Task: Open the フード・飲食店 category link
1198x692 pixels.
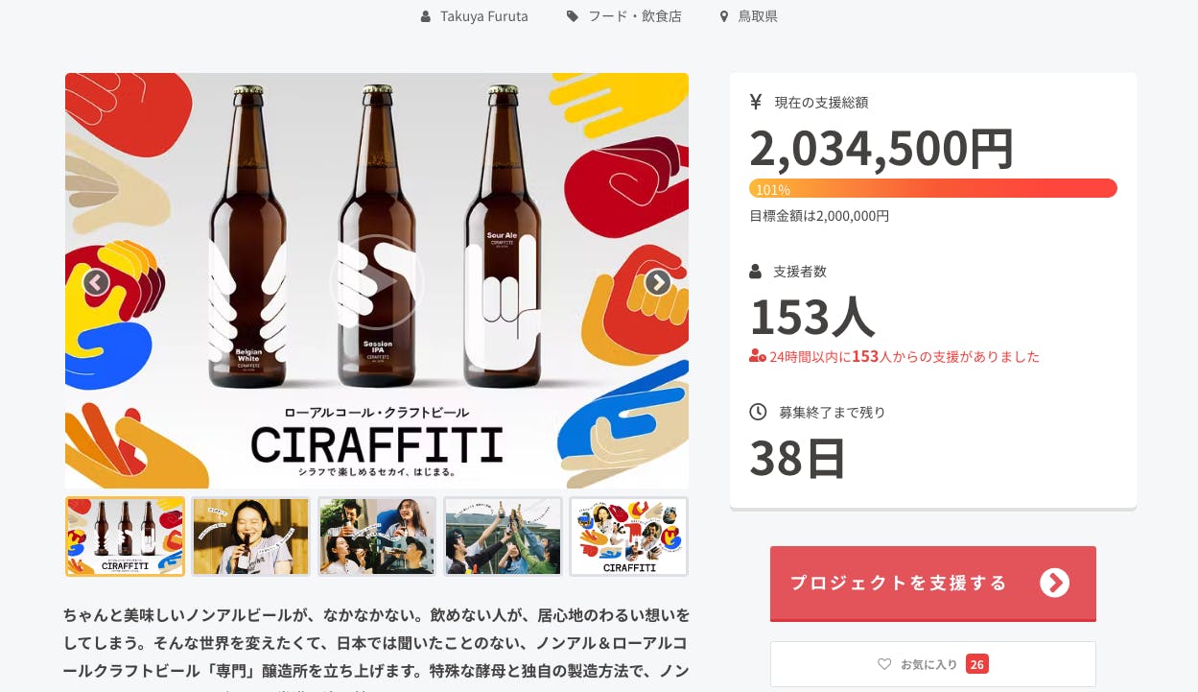Action: pyautogui.click(x=637, y=16)
